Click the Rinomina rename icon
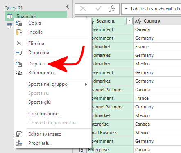 [19, 52]
